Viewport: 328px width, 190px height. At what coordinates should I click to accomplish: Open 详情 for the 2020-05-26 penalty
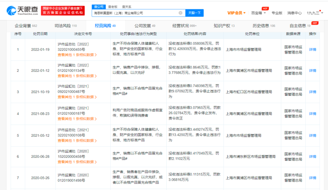(x=313, y=178)
